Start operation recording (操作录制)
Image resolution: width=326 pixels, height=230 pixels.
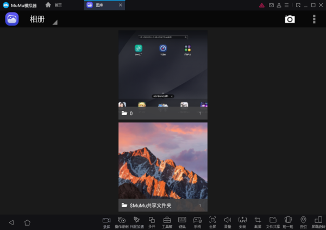pos(122,221)
